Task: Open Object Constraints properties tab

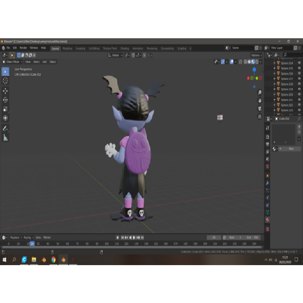Action: point(268,205)
